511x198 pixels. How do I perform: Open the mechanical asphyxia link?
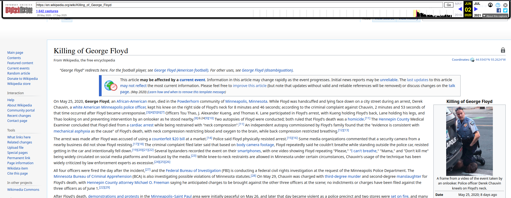pyautogui.click(x=72, y=131)
